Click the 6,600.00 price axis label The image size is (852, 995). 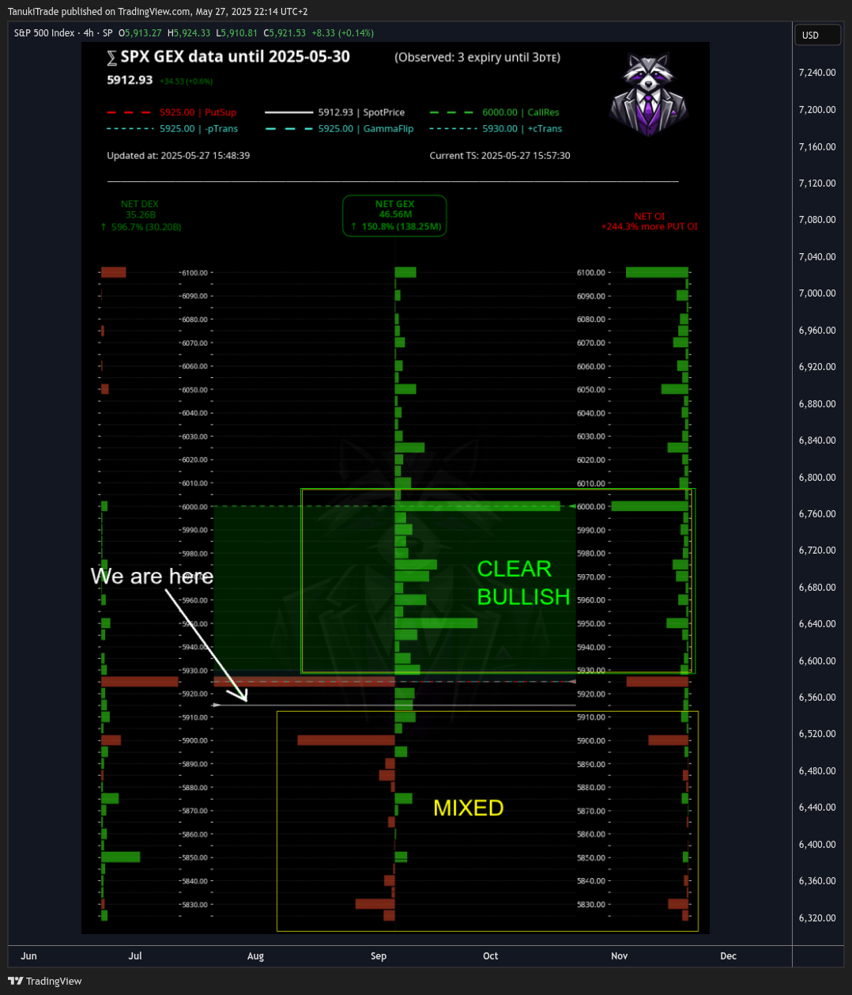(817, 661)
